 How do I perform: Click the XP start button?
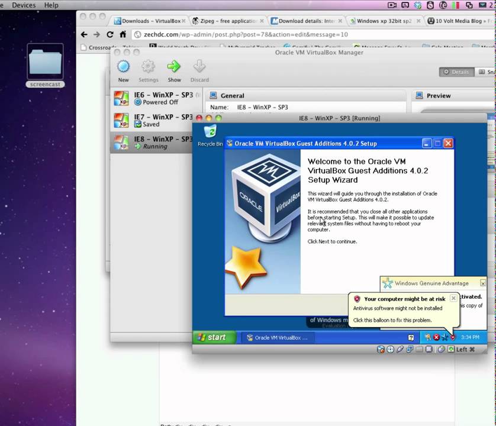tap(214, 337)
